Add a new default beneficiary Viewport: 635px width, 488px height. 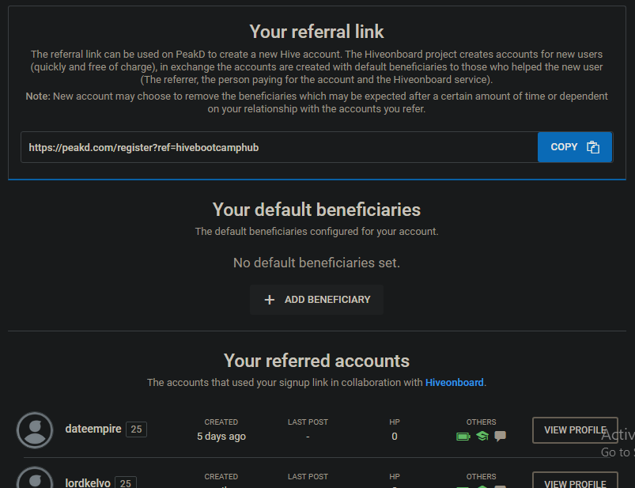click(x=316, y=300)
